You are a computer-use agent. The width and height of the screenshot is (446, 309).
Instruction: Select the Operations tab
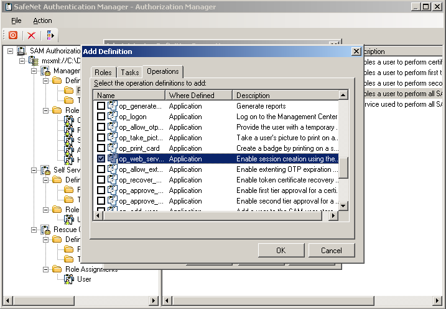pos(163,71)
